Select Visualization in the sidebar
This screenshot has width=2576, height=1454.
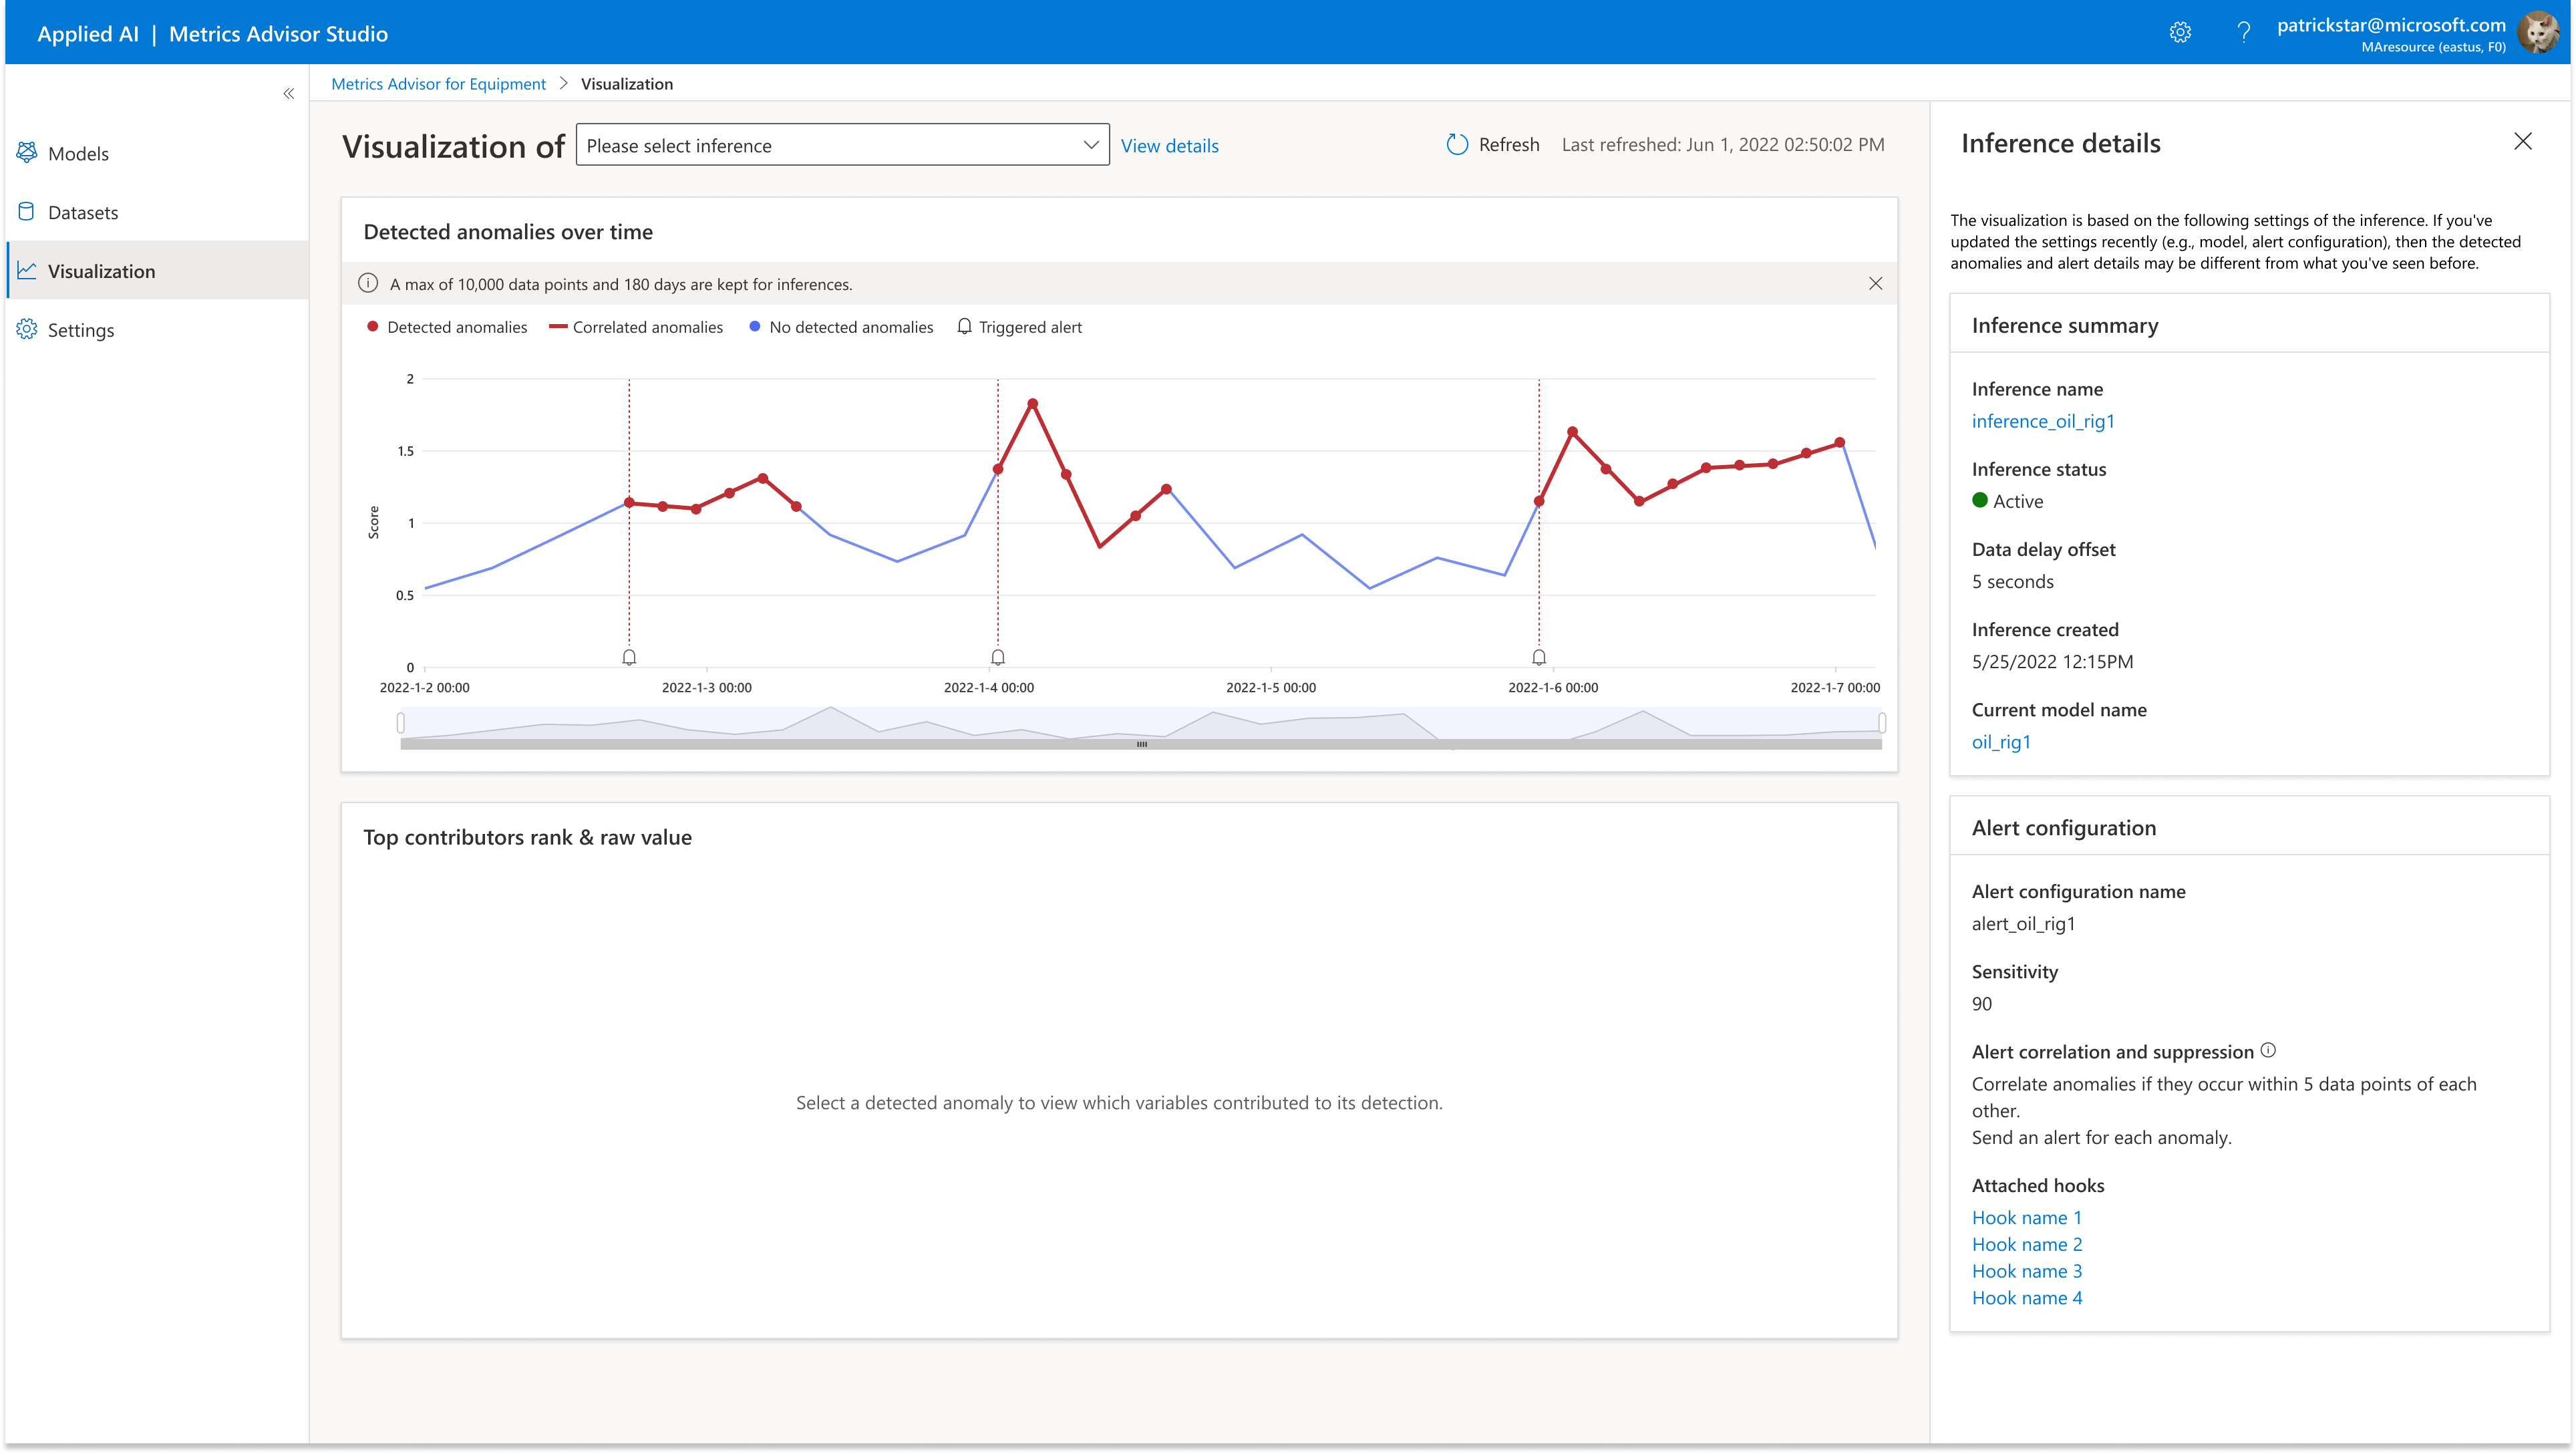[x=157, y=271]
